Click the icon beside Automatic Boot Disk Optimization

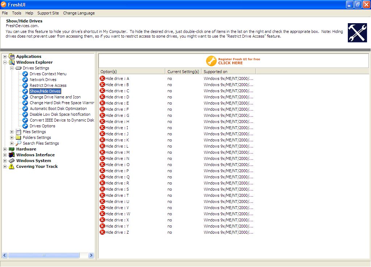(x=25, y=109)
